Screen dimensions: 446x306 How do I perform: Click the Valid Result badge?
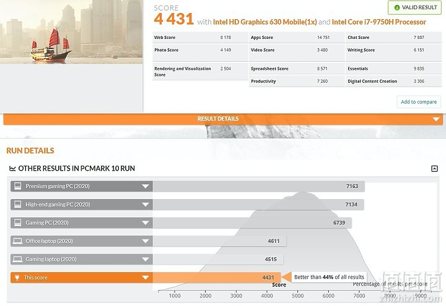416,7
